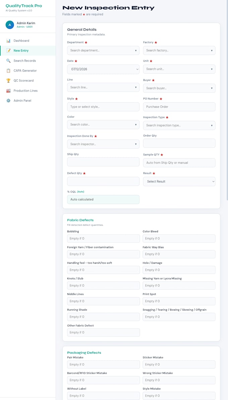
Task: Click into the Ship Qty field
Action: pos(103,162)
